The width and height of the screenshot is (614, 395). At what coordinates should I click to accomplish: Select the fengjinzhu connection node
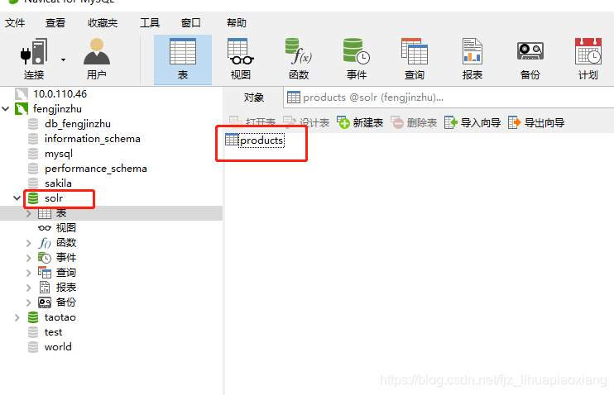tap(57, 109)
